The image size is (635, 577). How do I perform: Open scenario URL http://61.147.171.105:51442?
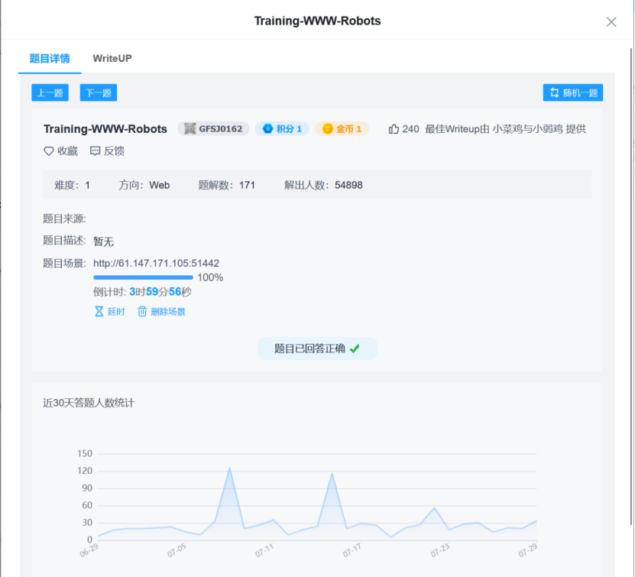click(x=157, y=263)
